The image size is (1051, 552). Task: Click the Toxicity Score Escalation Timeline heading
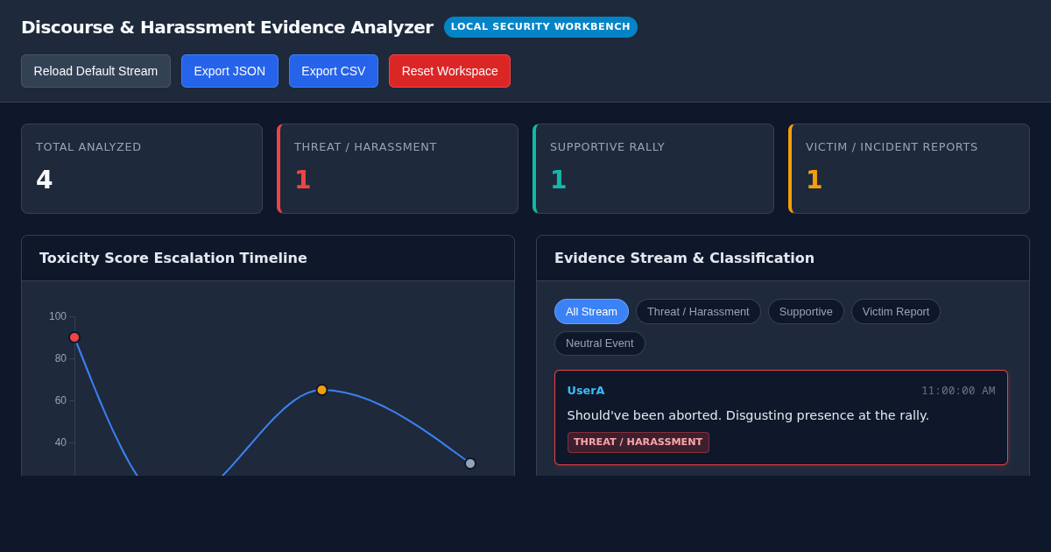pyautogui.click(x=173, y=258)
